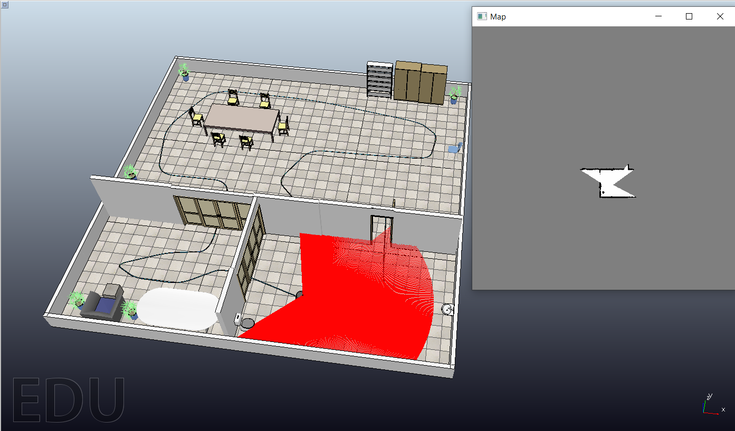
Task: Select the round white robot near the right wall
Action: pyautogui.click(x=447, y=309)
